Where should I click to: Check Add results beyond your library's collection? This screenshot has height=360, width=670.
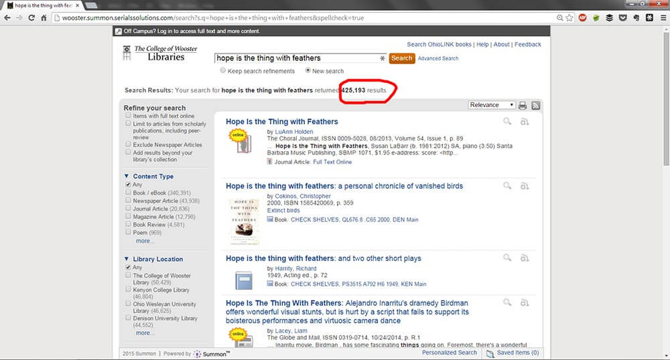[128, 153]
